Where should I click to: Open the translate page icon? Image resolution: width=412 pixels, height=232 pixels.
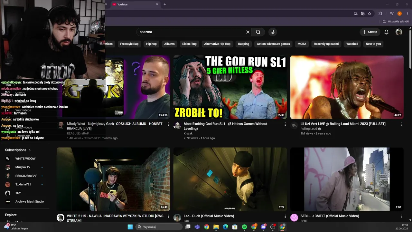point(363,14)
